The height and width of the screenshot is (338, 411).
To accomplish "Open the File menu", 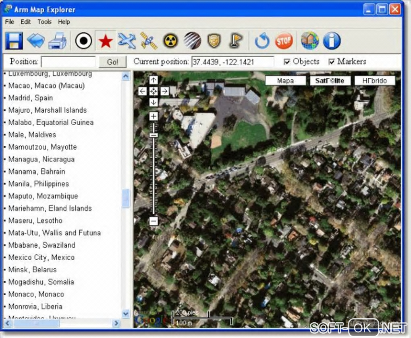I will tap(10, 22).
